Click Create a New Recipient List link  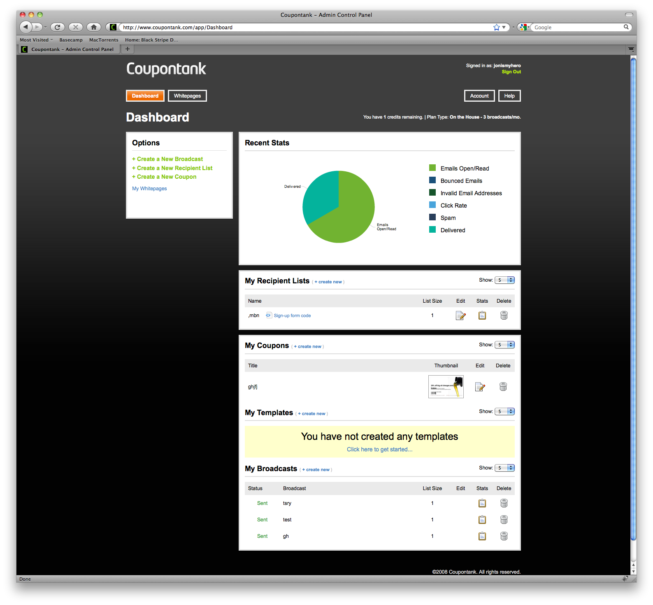(172, 168)
